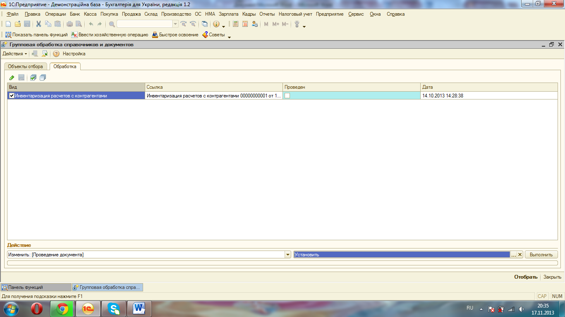565x317 pixels.
Task: Clear the Установить field with X button
Action: point(520,255)
